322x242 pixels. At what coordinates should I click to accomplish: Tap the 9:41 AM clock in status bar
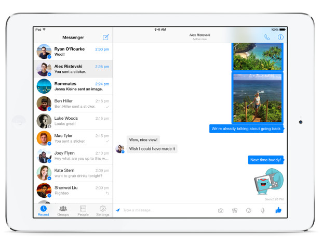coord(160,30)
